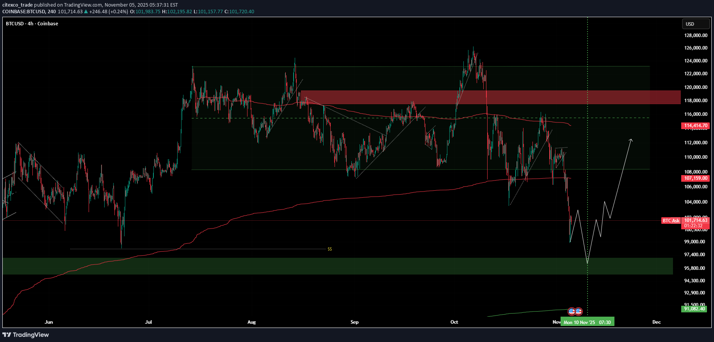The image size is (714, 342).
Task: Click the left US flag event icon
Action: tap(572, 311)
